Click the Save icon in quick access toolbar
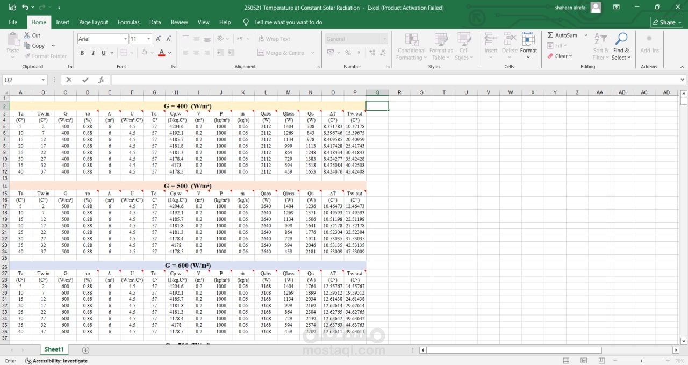Image resolution: width=688 pixels, height=365 pixels. 12,8
